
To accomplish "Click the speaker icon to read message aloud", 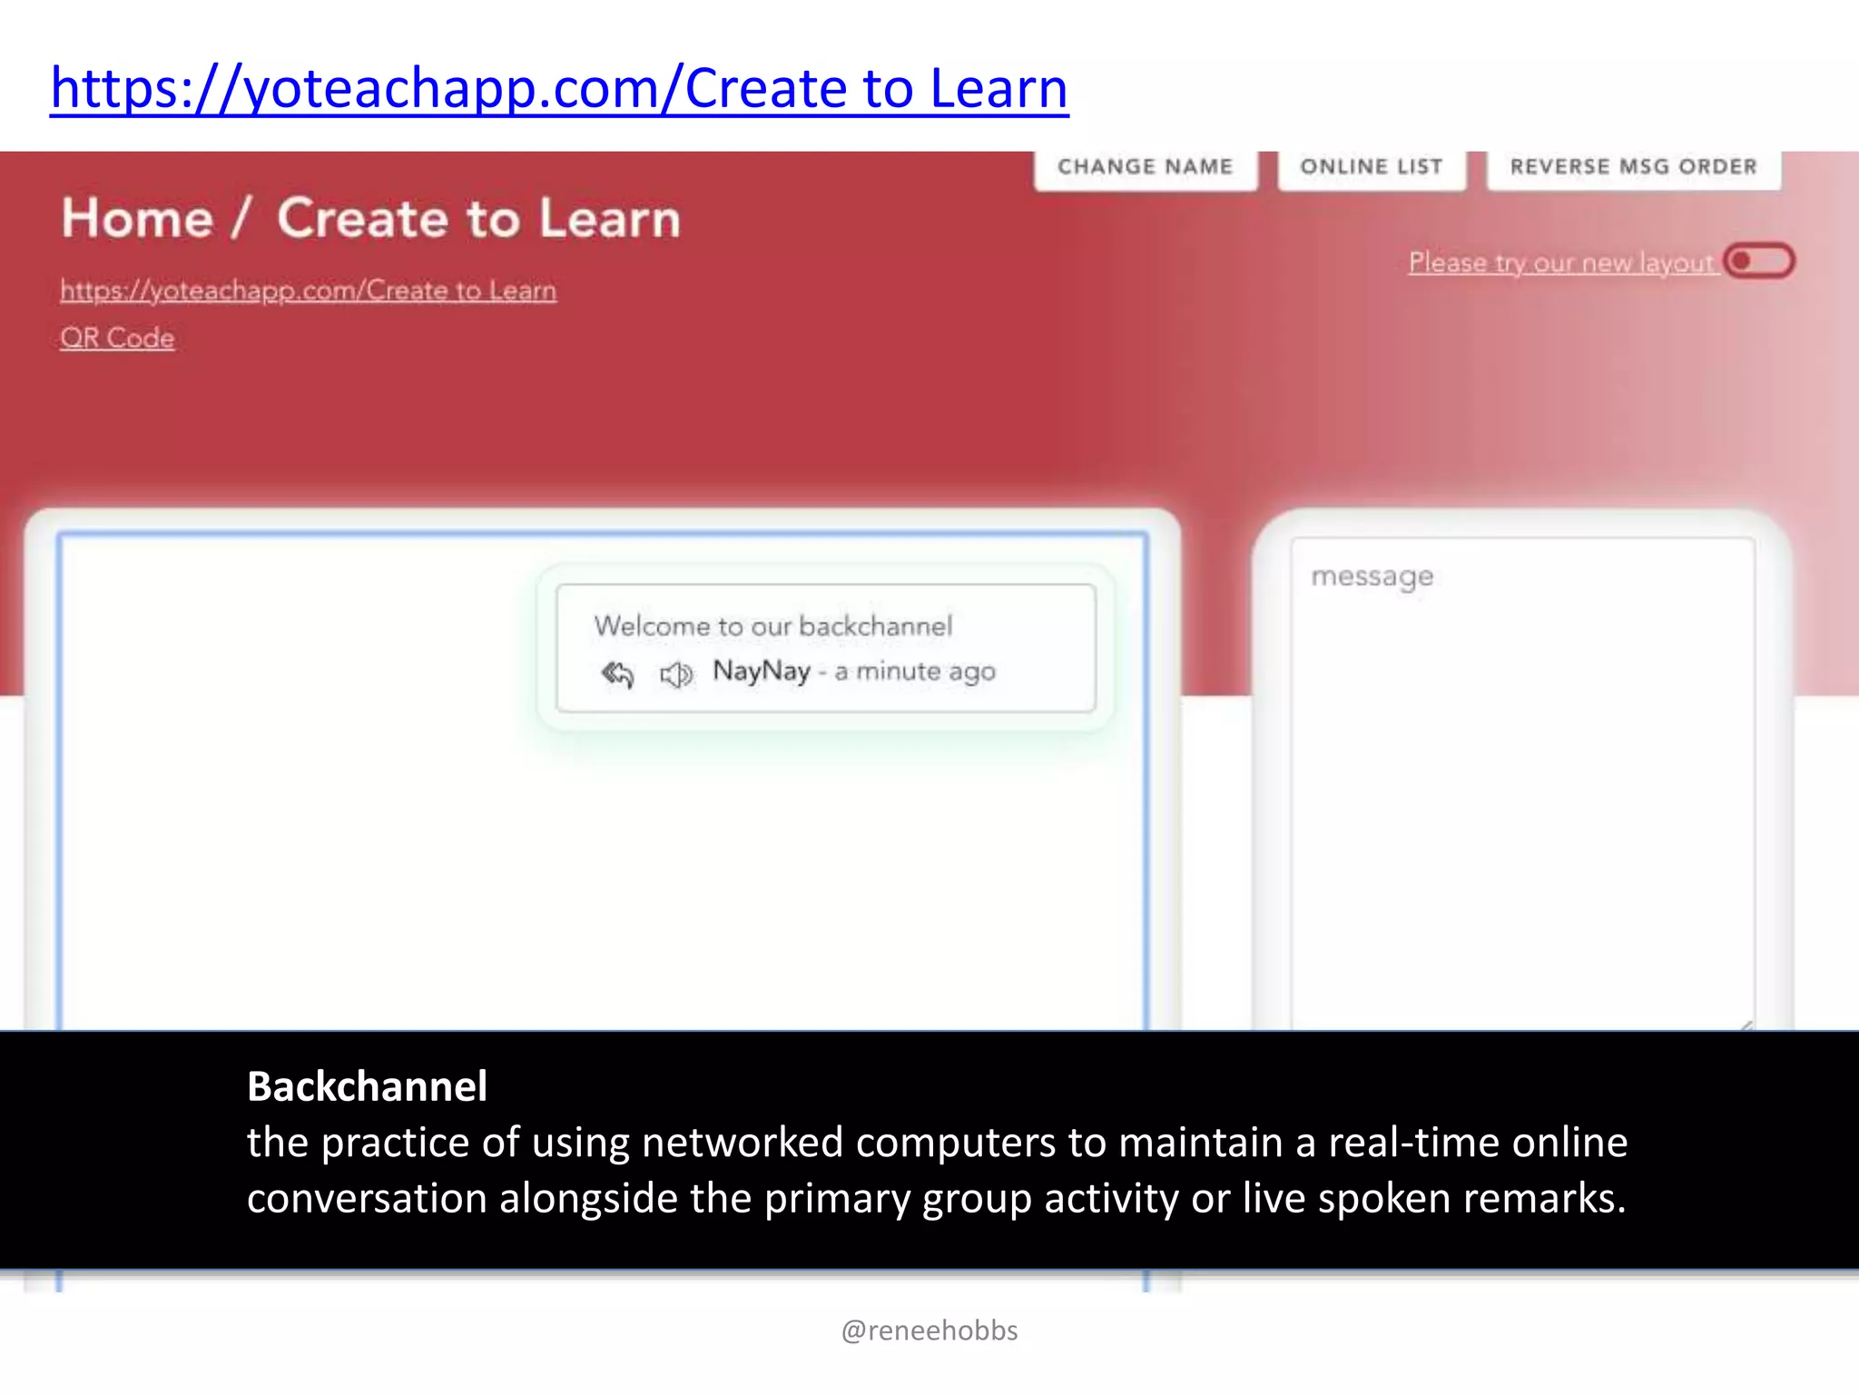I will point(676,674).
